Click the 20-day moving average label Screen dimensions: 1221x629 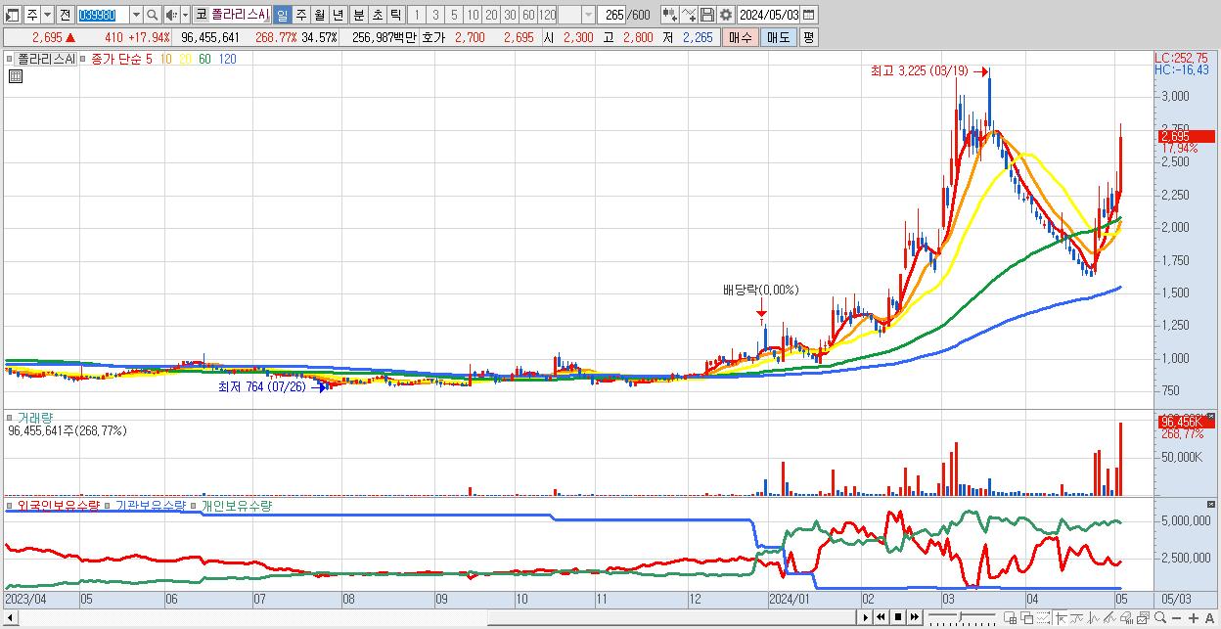[x=186, y=59]
